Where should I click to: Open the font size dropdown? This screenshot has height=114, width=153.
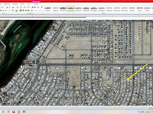click(x=5, y=7)
